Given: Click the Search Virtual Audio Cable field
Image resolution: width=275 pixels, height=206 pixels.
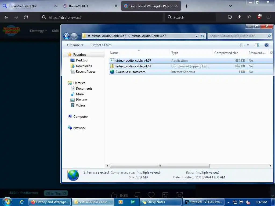Looking at the screenshot, I should point(240,36).
